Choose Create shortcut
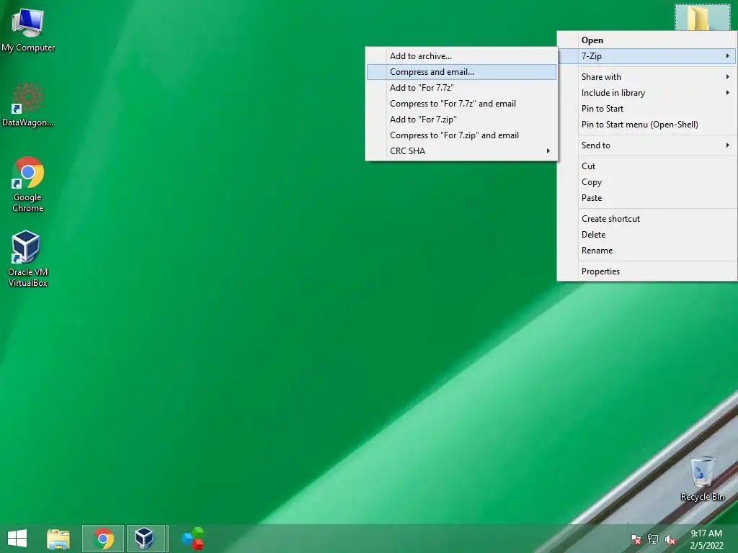Screen dimensions: 738x553 646,219
